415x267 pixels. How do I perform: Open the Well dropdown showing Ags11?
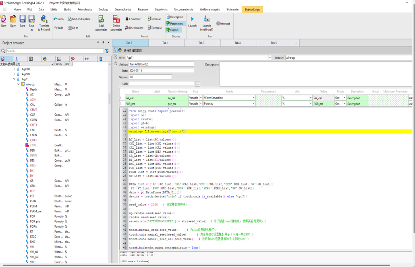(270, 58)
